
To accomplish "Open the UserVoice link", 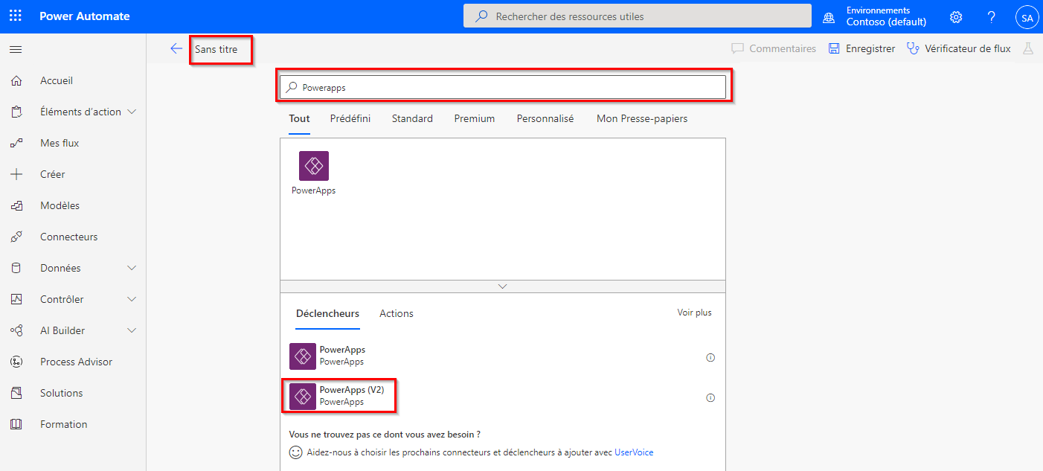I will pyautogui.click(x=634, y=452).
